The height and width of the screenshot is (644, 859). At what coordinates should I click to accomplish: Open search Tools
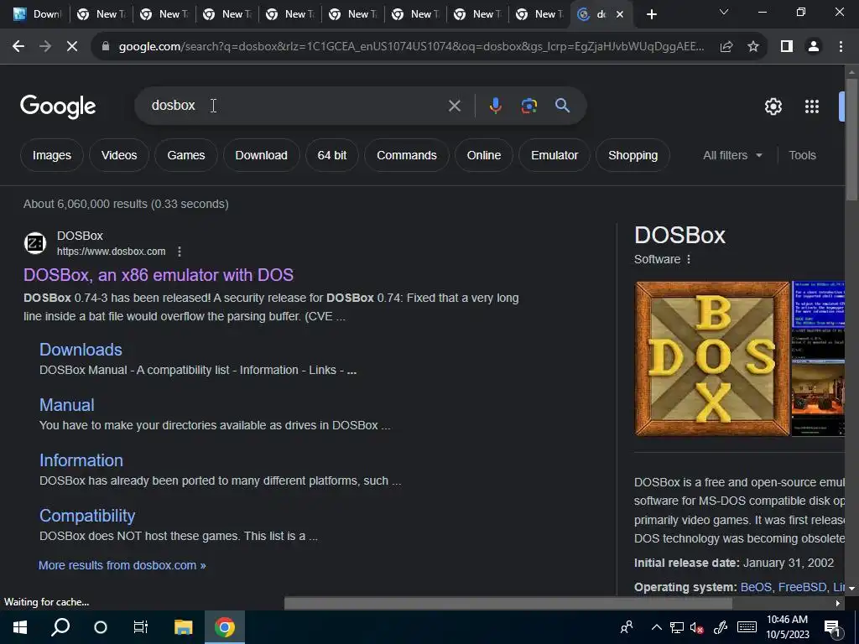pyautogui.click(x=802, y=155)
